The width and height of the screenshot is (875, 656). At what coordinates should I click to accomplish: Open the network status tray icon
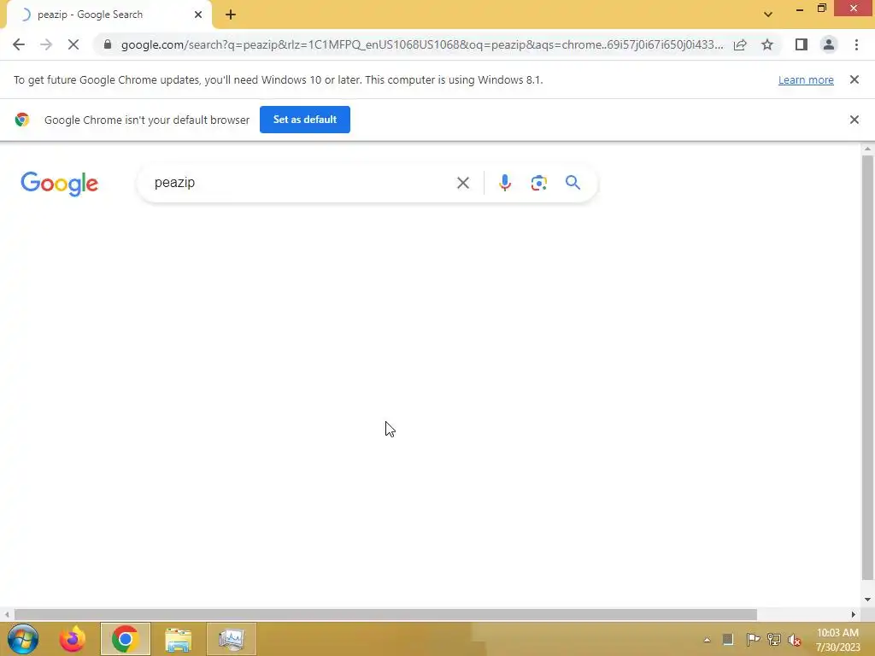click(x=773, y=640)
